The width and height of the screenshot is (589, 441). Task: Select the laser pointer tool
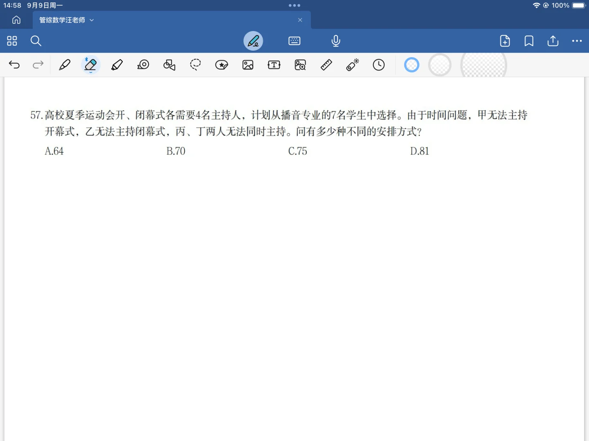[353, 65]
